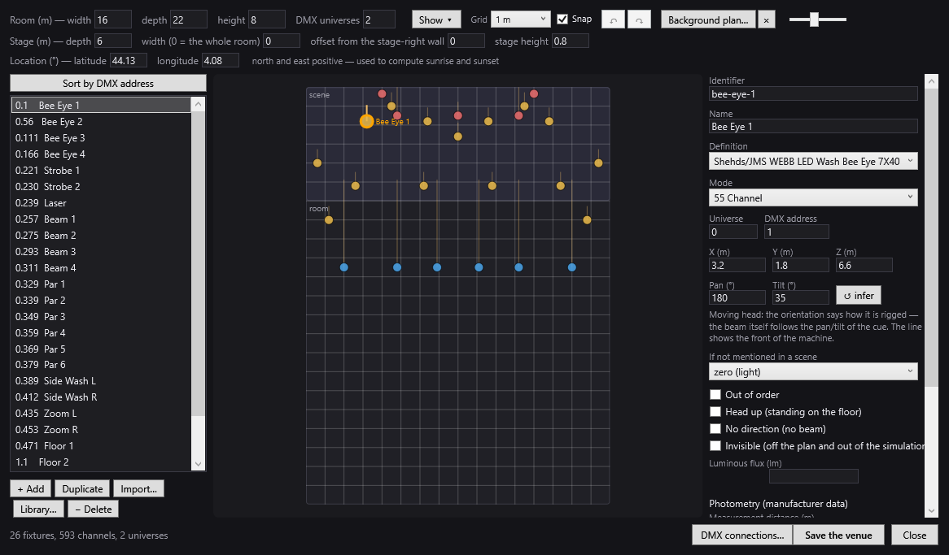The image size is (949, 555).
Task: Open the Show menu
Action: point(435,20)
